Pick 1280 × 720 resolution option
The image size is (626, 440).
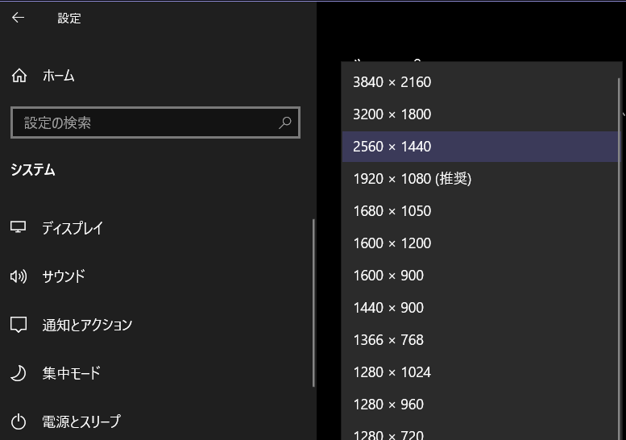[479, 433]
